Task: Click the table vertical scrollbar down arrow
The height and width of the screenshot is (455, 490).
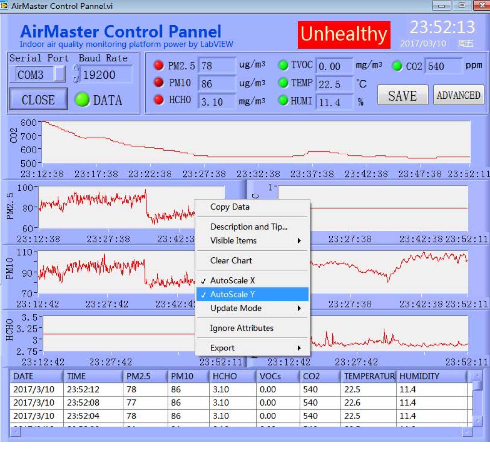Action: [x=477, y=421]
